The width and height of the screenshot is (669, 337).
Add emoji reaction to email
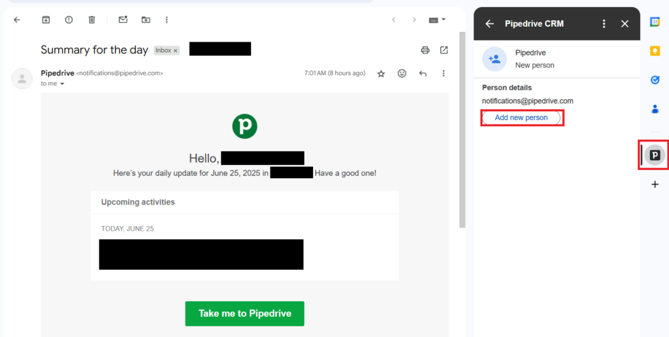[402, 73]
